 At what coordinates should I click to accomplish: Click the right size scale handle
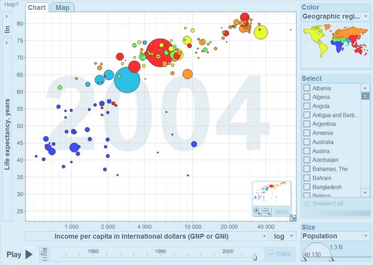(x=331, y=259)
